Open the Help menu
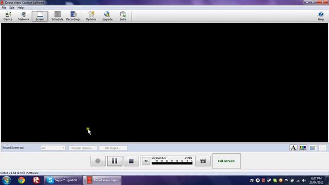Image resolution: width=329 pixels, height=185 pixels. point(21,8)
